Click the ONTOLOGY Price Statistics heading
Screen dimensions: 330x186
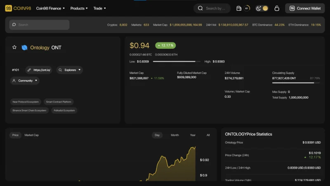[x=248, y=134]
